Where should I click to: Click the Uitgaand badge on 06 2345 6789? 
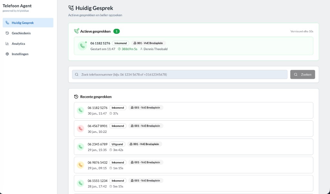(117, 144)
